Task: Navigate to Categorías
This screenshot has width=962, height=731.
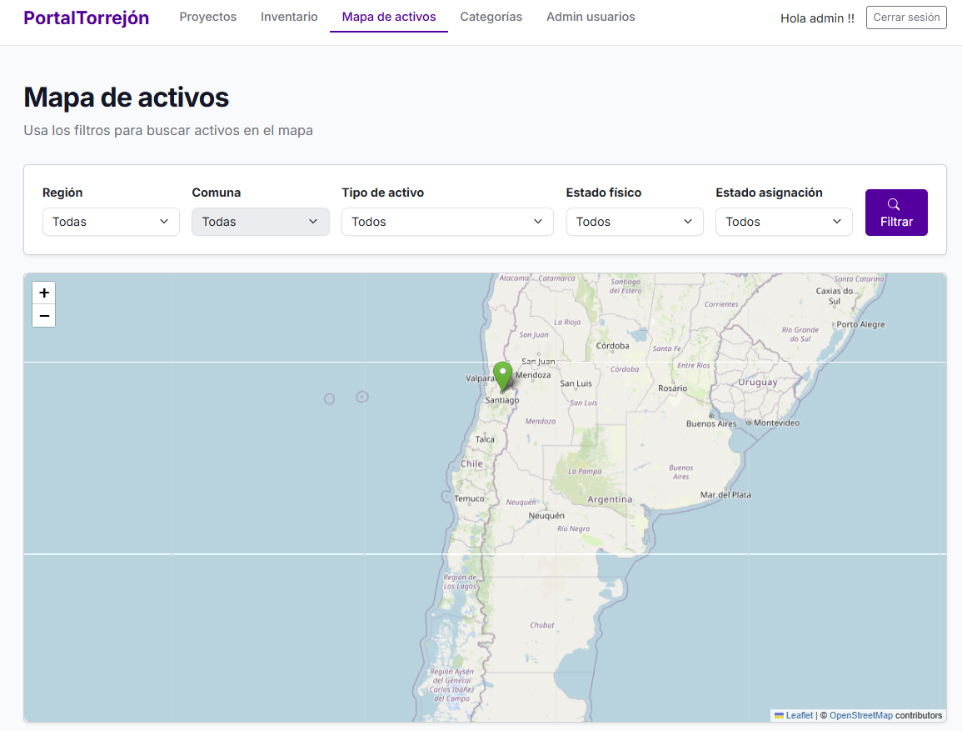Action: coord(491,17)
